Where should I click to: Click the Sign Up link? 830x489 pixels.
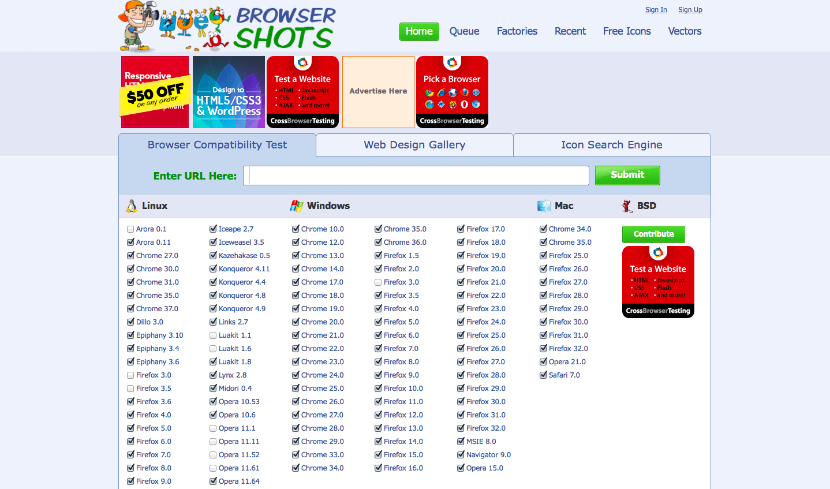[x=690, y=10]
